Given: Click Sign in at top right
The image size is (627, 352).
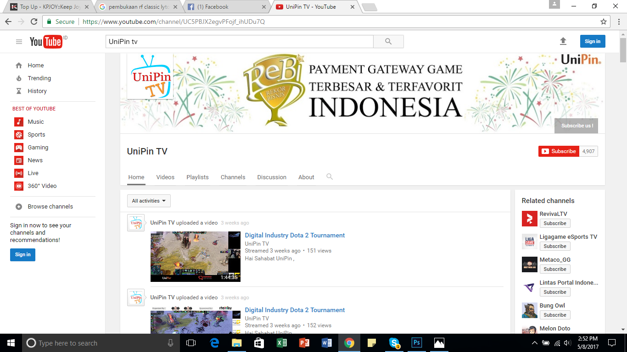Looking at the screenshot, I should [x=592, y=41].
